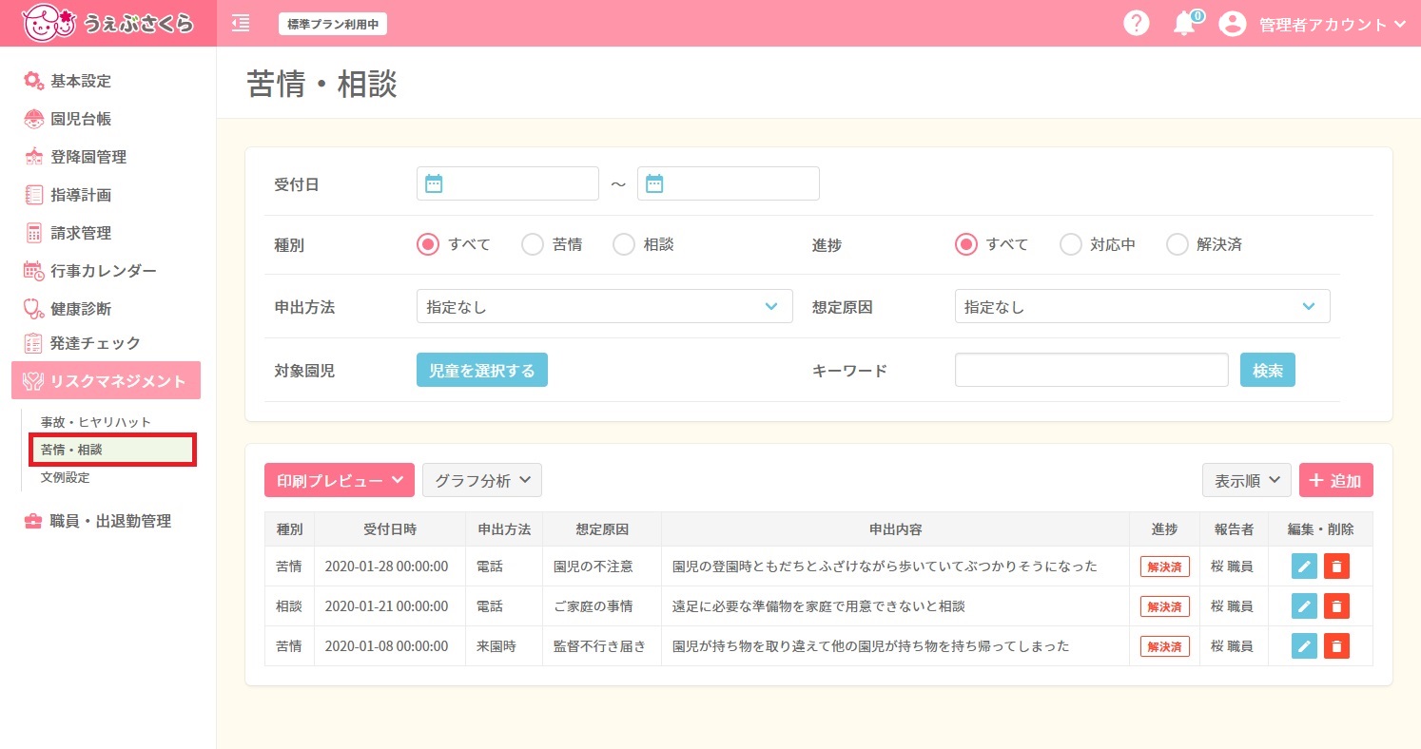The width and height of the screenshot is (1421, 749).
Task: Expand the 印刷プレビュー dropdown
Action: coord(340,480)
